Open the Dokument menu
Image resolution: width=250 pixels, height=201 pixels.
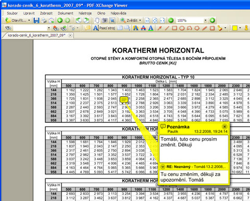pos(66,13)
